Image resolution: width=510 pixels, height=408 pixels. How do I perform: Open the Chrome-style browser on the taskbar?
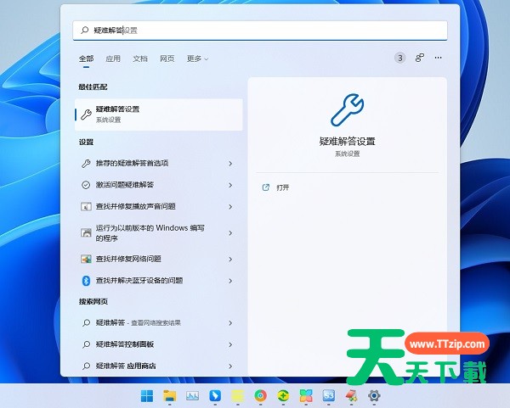[x=260, y=395]
